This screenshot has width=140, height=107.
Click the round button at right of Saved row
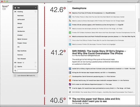36,63
